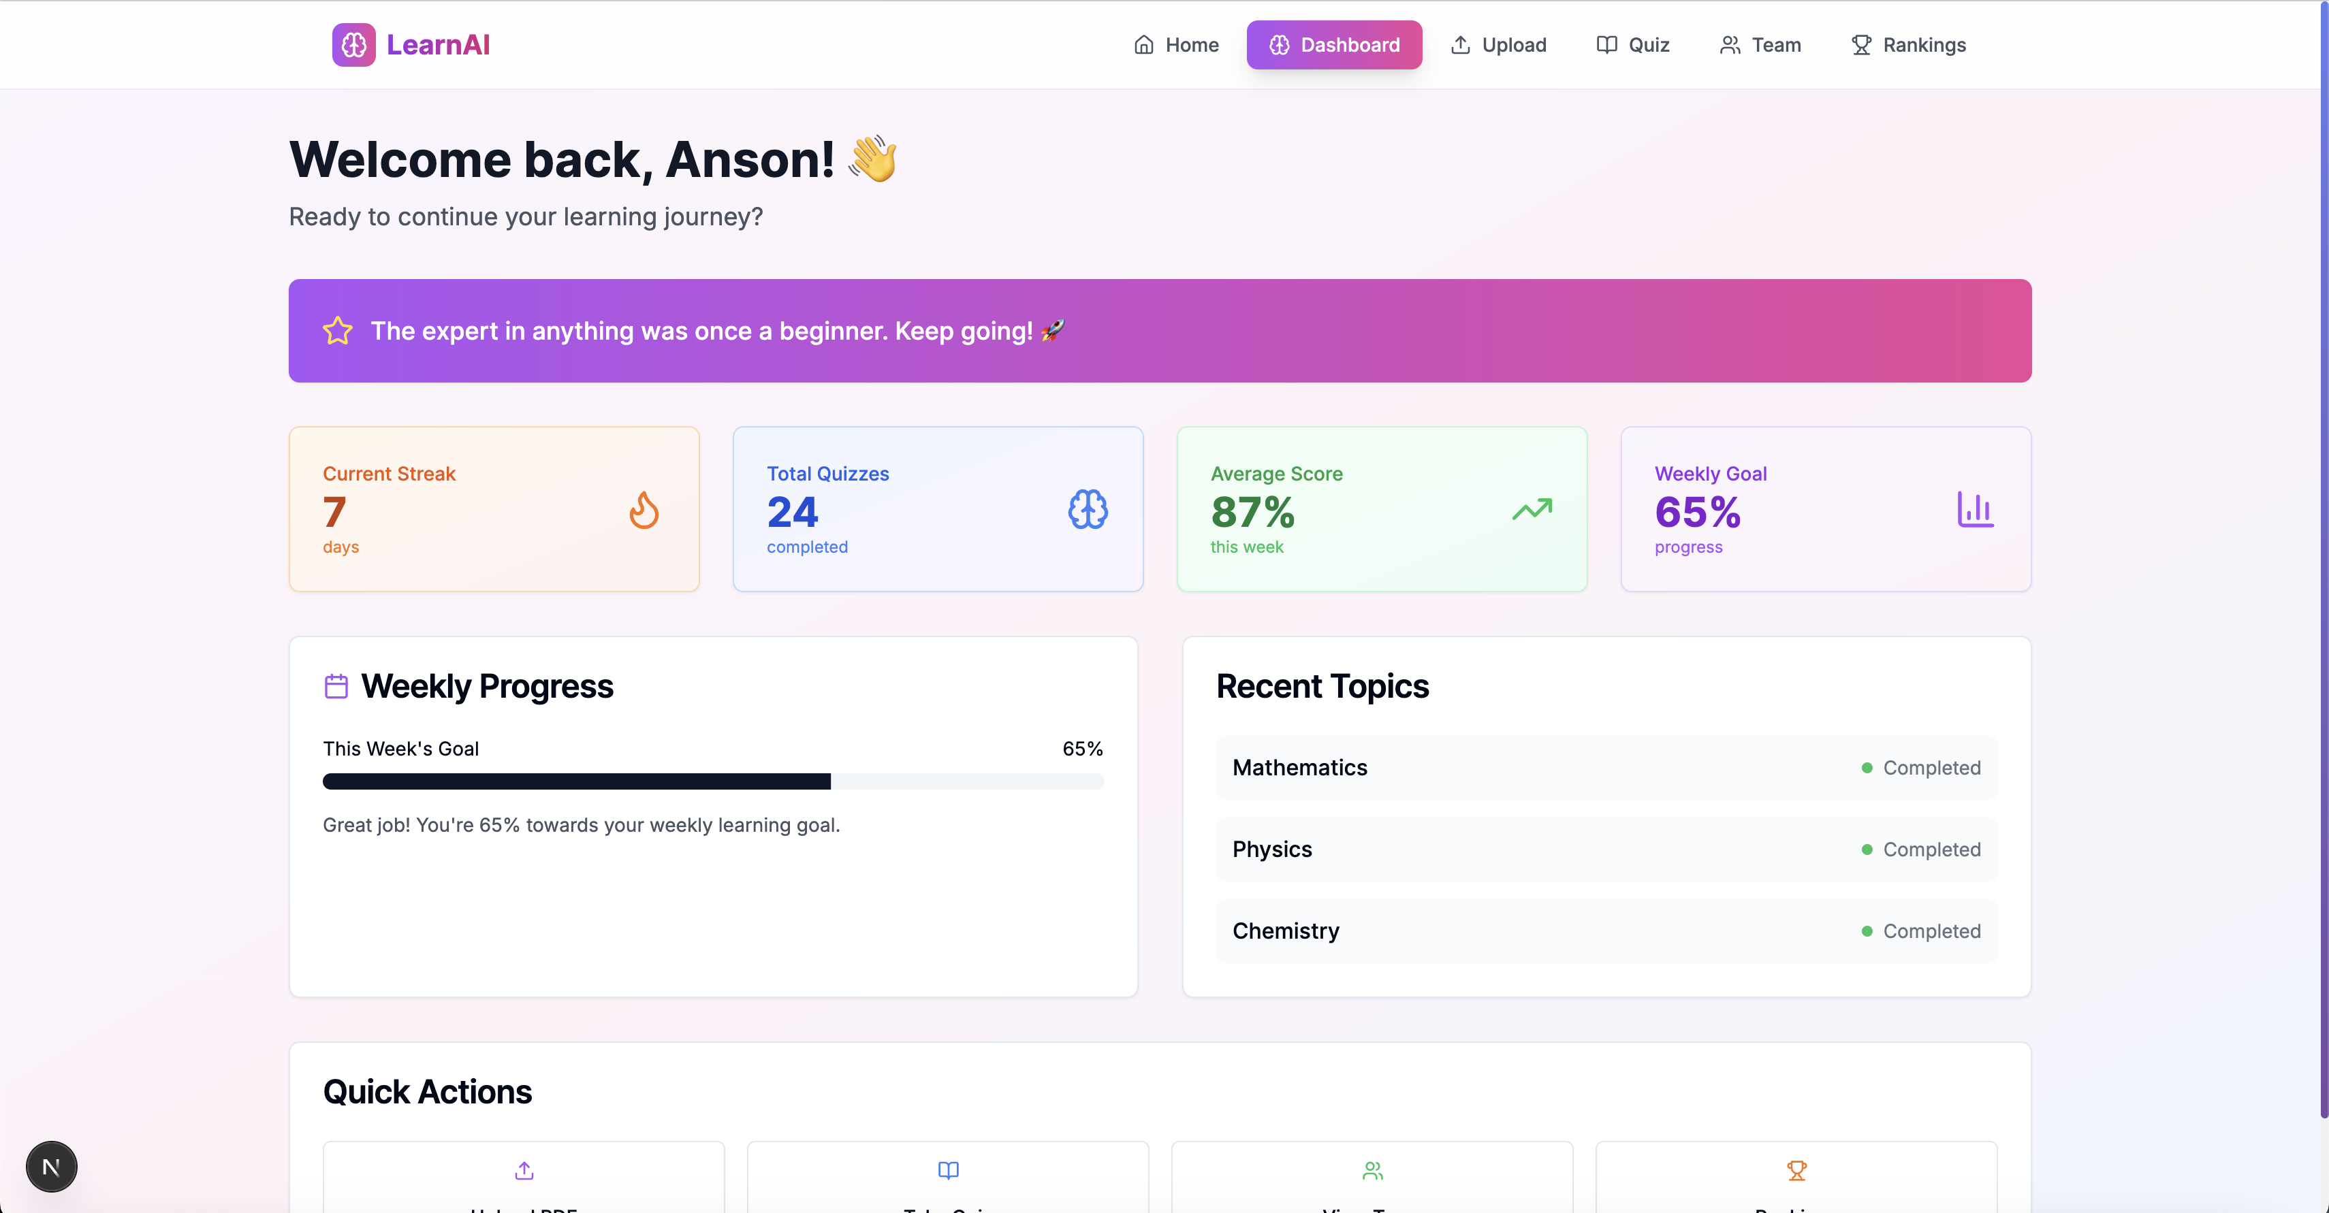Click the trophy icon in Quick Actions
2329x1213 pixels.
coord(1796,1171)
